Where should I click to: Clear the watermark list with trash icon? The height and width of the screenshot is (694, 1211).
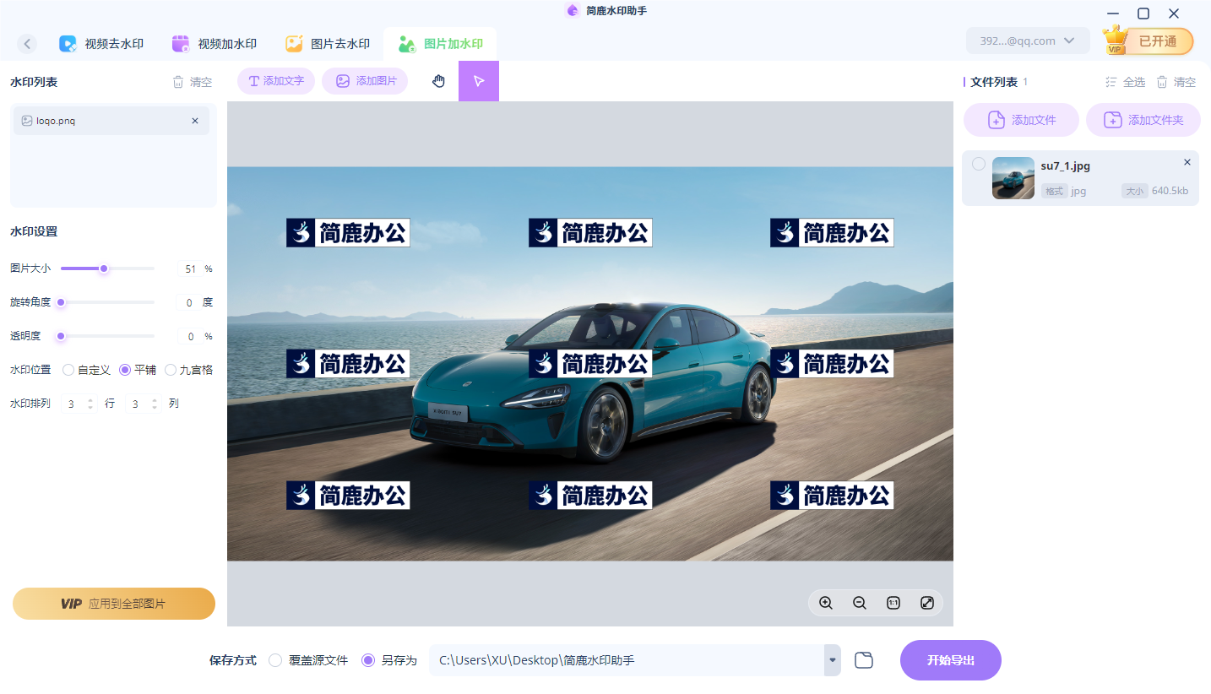[x=179, y=81]
